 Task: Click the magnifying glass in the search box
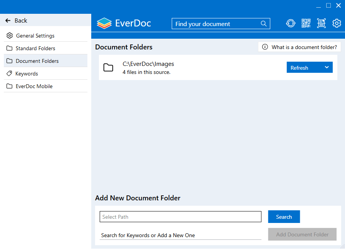point(264,23)
